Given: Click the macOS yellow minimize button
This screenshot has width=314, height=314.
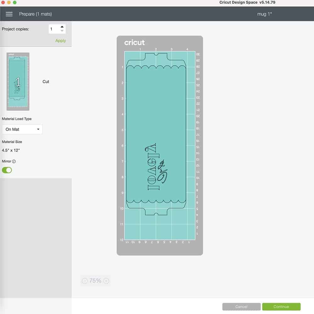Looking at the screenshot, I should tap(9, 3).
